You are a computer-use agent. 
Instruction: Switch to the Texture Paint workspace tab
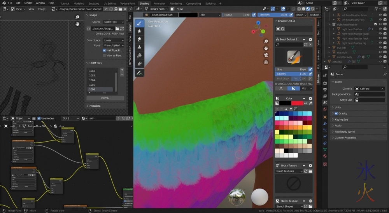(127, 3)
